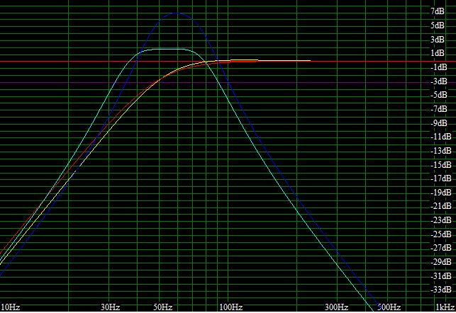Click the 1kHz frequency label

(445, 307)
